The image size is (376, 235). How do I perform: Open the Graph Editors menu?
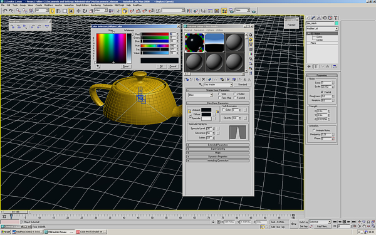click(82, 5)
